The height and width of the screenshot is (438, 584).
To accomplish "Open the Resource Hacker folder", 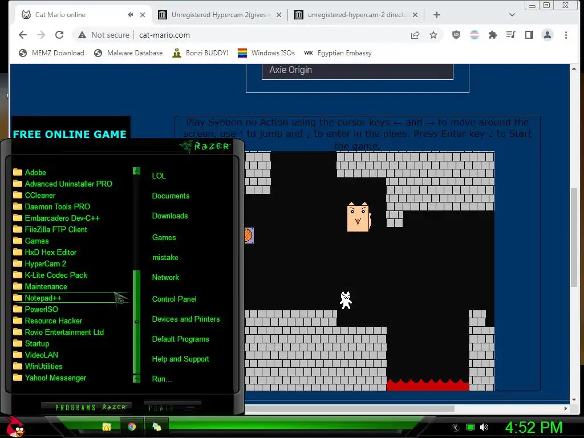I will (48, 321).
